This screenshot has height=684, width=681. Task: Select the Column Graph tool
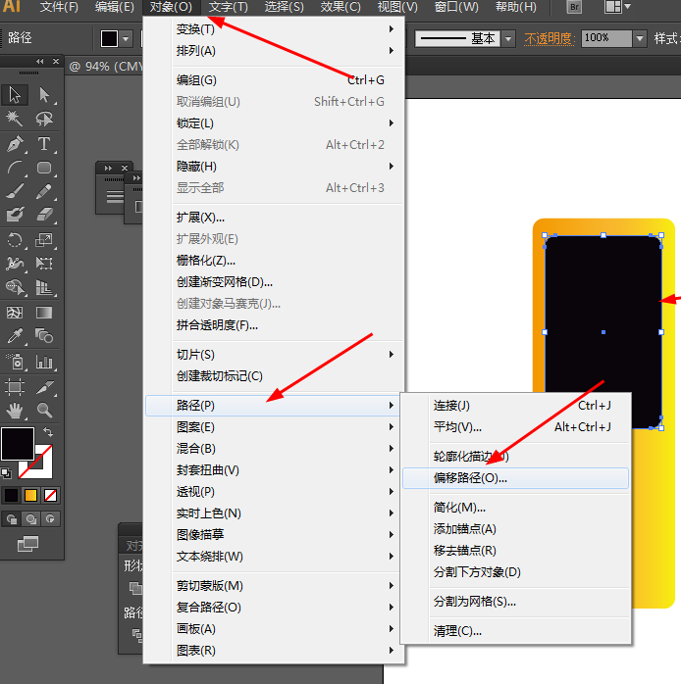click(x=44, y=362)
